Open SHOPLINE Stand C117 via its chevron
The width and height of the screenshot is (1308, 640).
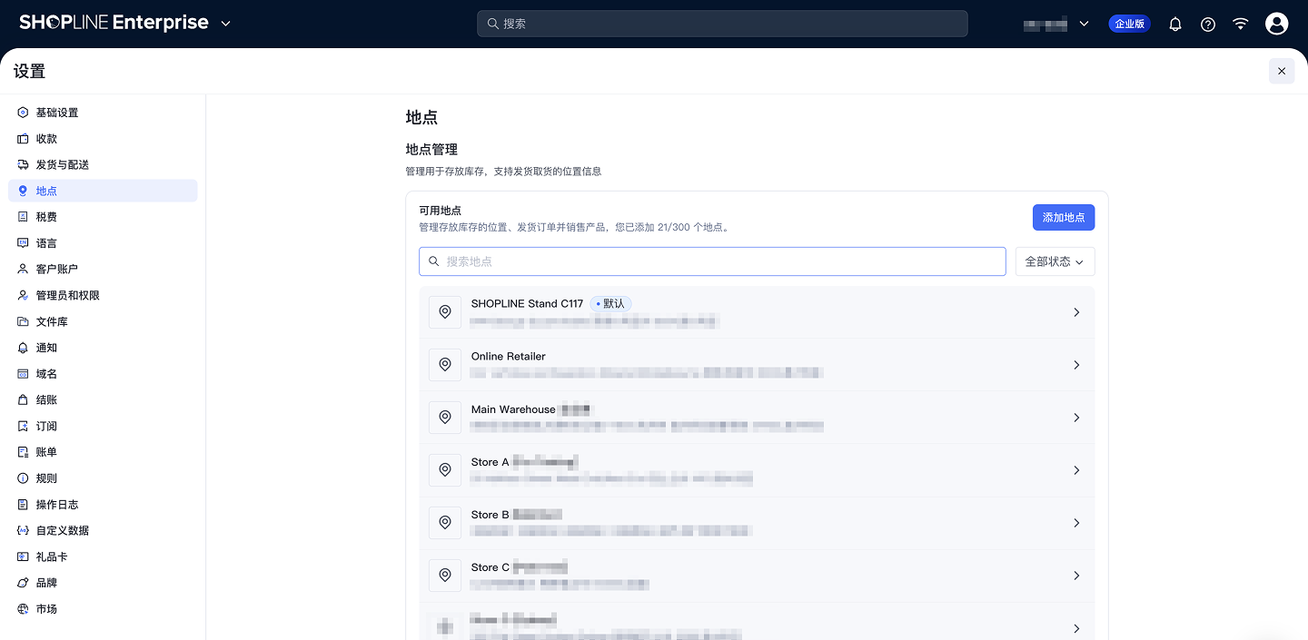tap(1076, 312)
